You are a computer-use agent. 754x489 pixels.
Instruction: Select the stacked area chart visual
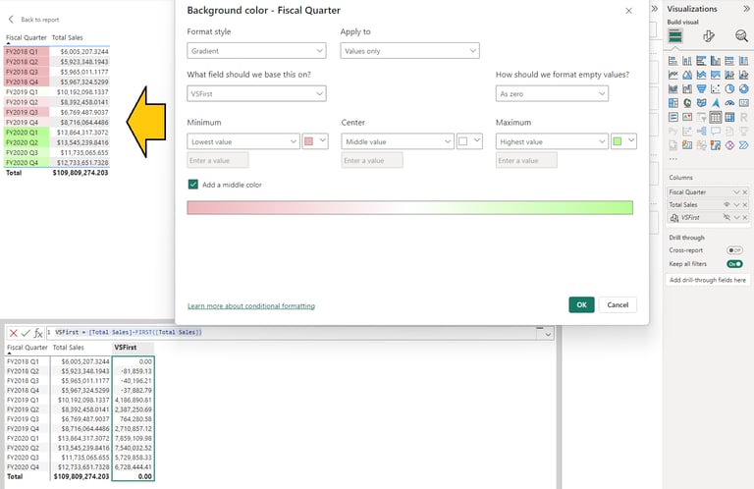pyautogui.click(x=702, y=75)
